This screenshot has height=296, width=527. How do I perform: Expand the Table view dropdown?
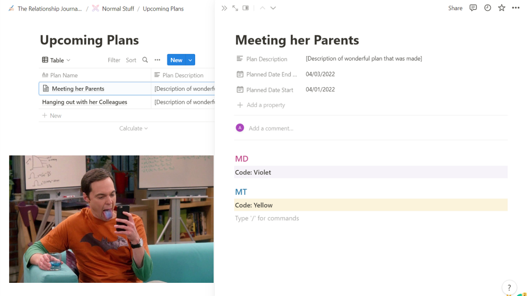pyautogui.click(x=56, y=60)
